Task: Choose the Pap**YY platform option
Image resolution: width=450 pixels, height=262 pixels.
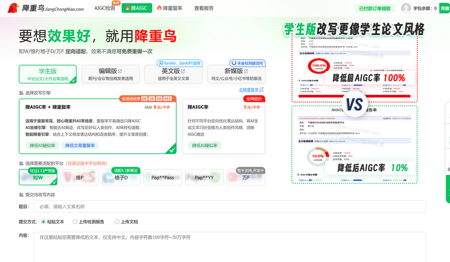Action: pos(204,177)
